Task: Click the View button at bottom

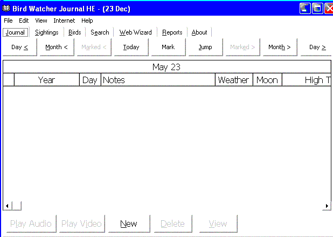Action: (x=218, y=224)
